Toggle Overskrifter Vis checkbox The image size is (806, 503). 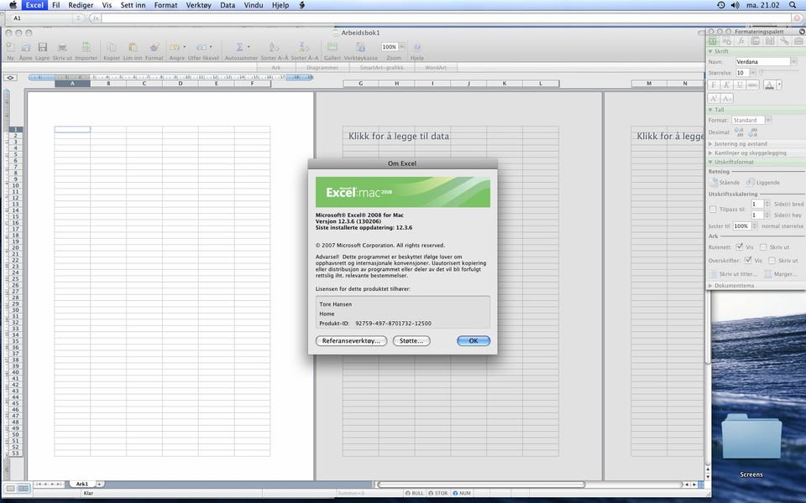(x=748, y=260)
